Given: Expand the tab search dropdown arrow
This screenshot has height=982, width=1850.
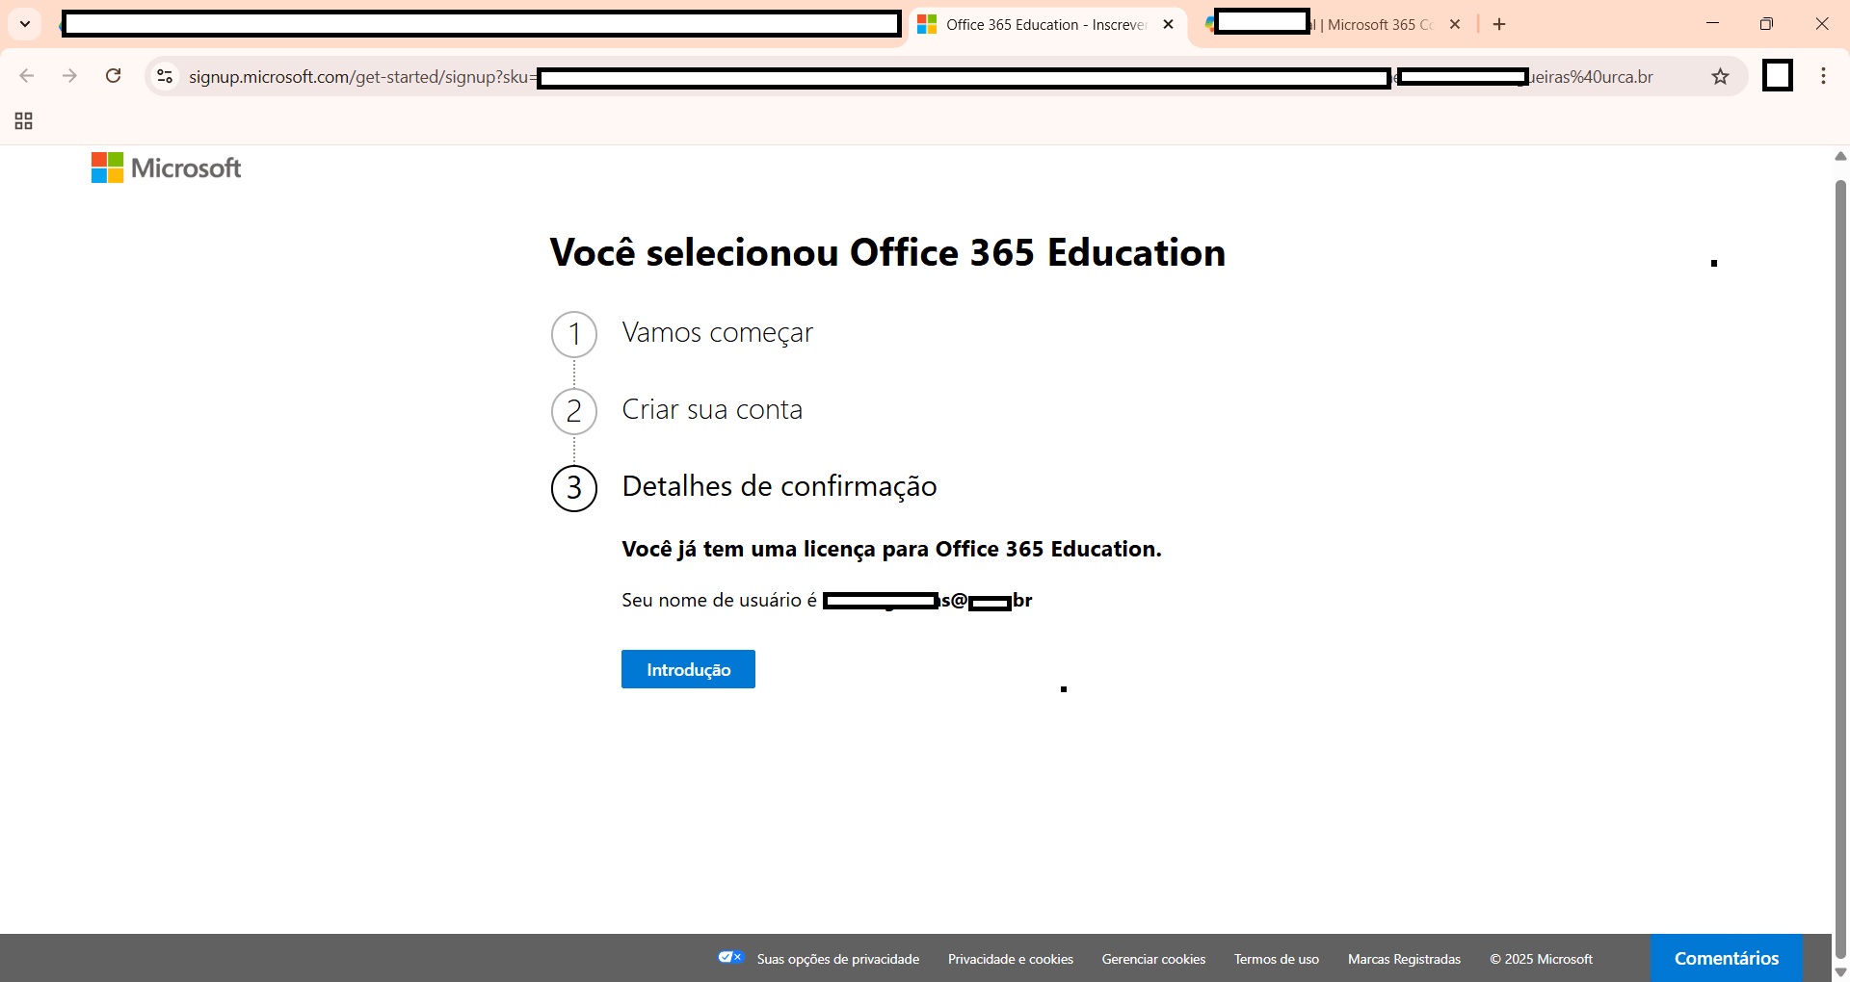Looking at the screenshot, I should click(x=25, y=24).
